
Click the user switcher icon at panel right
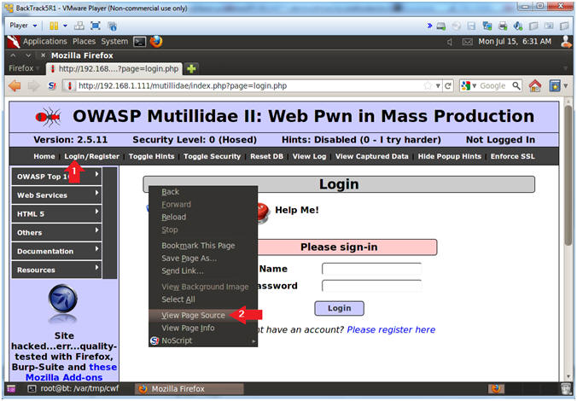566,42
